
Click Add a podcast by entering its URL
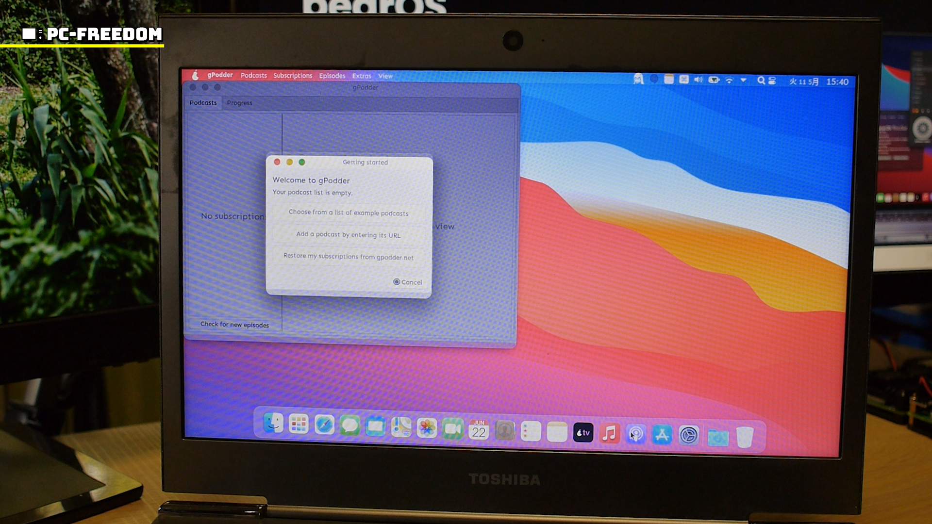click(348, 235)
